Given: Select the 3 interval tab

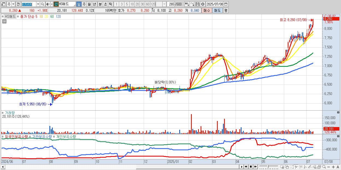Looking at the screenshot, I should tap(121, 4).
